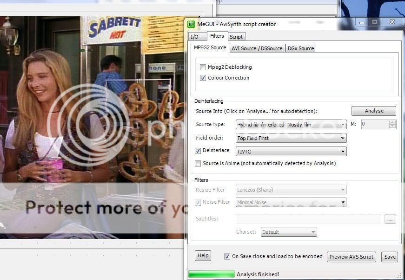Viewport: 405px width, 280px height.
Task: Click the Save button
Action: coord(390,257)
